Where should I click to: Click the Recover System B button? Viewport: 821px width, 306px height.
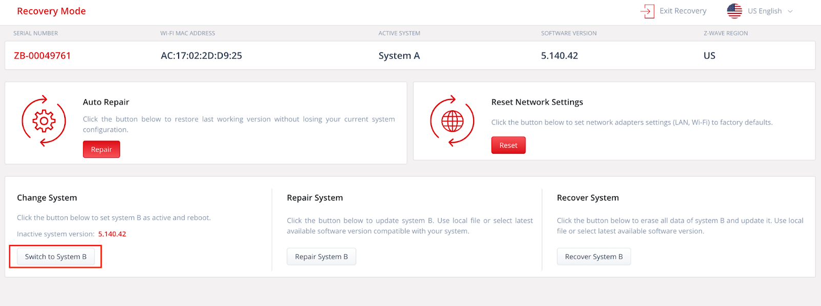[x=594, y=256]
